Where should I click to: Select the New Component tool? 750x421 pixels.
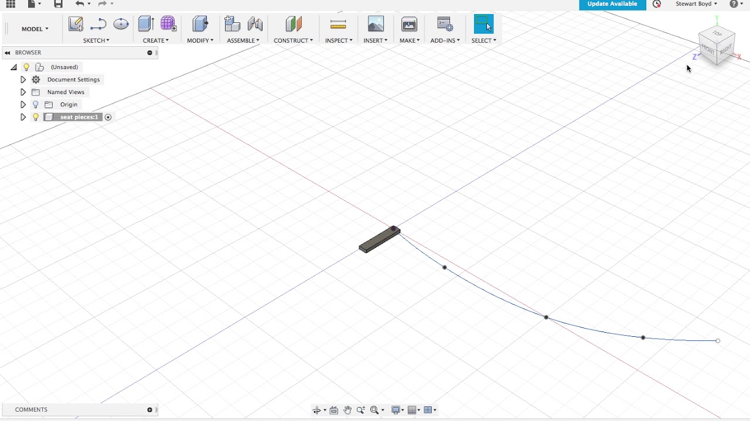click(x=232, y=24)
